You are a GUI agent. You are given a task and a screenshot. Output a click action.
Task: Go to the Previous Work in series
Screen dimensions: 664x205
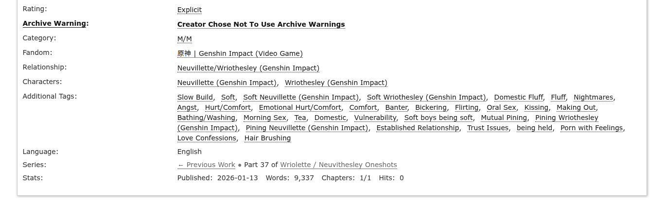click(x=206, y=165)
